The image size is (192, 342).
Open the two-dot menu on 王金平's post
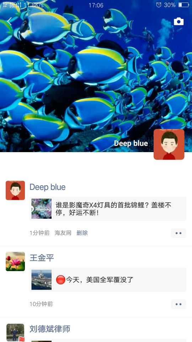178,304
